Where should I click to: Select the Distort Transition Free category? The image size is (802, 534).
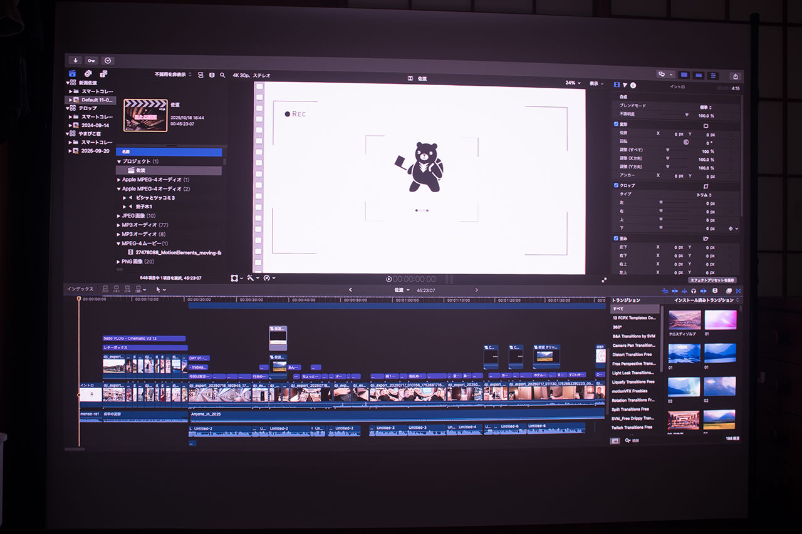pos(633,354)
